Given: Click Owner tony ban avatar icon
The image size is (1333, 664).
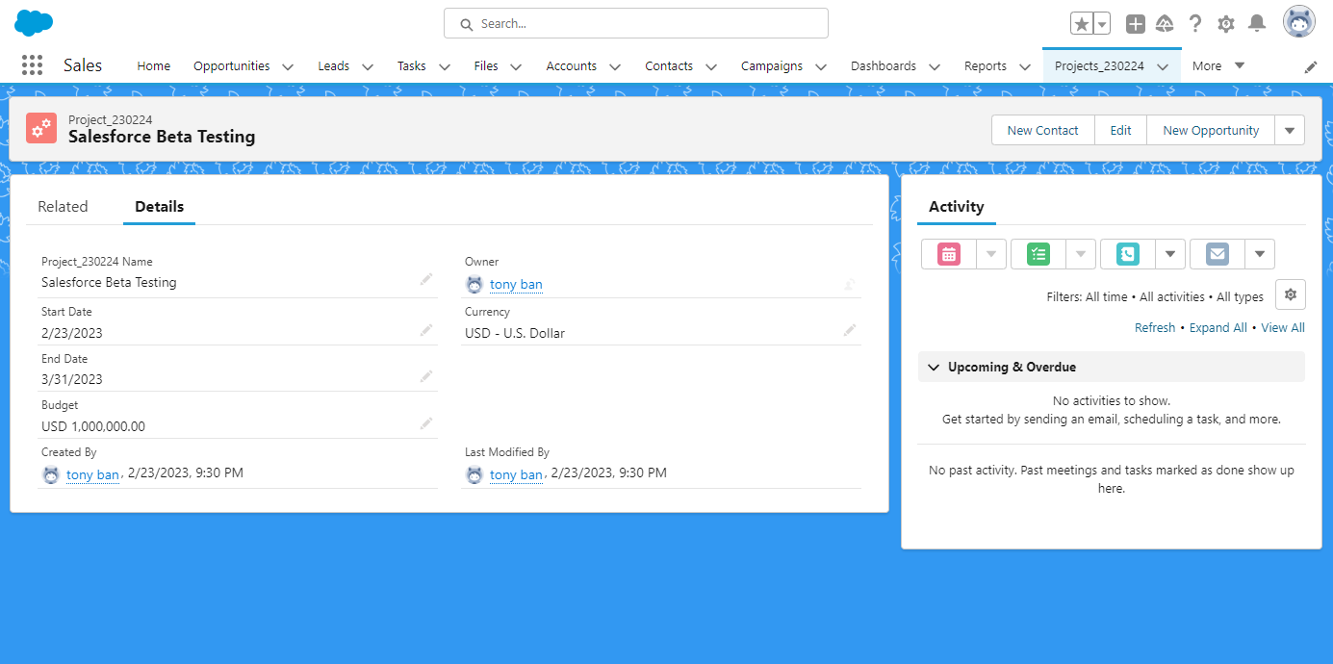Looking at the screenshot, I should tap(474, 284).
